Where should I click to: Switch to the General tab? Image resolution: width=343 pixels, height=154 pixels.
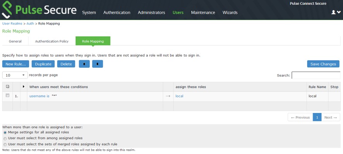15,41
